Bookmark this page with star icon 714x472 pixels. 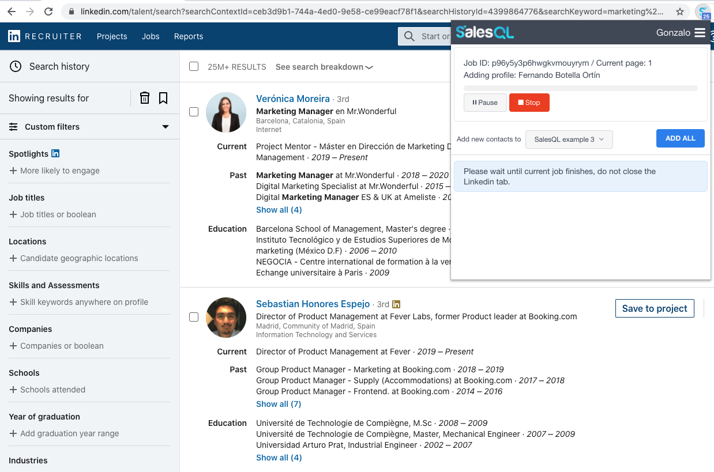[x=680, y=12]
